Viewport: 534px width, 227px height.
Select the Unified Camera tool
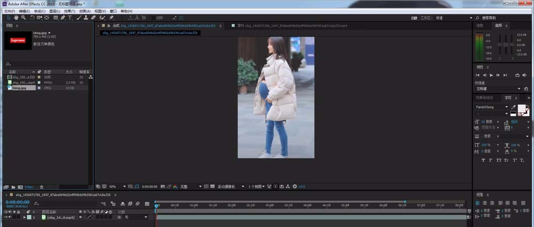click(x=39, y=18)
